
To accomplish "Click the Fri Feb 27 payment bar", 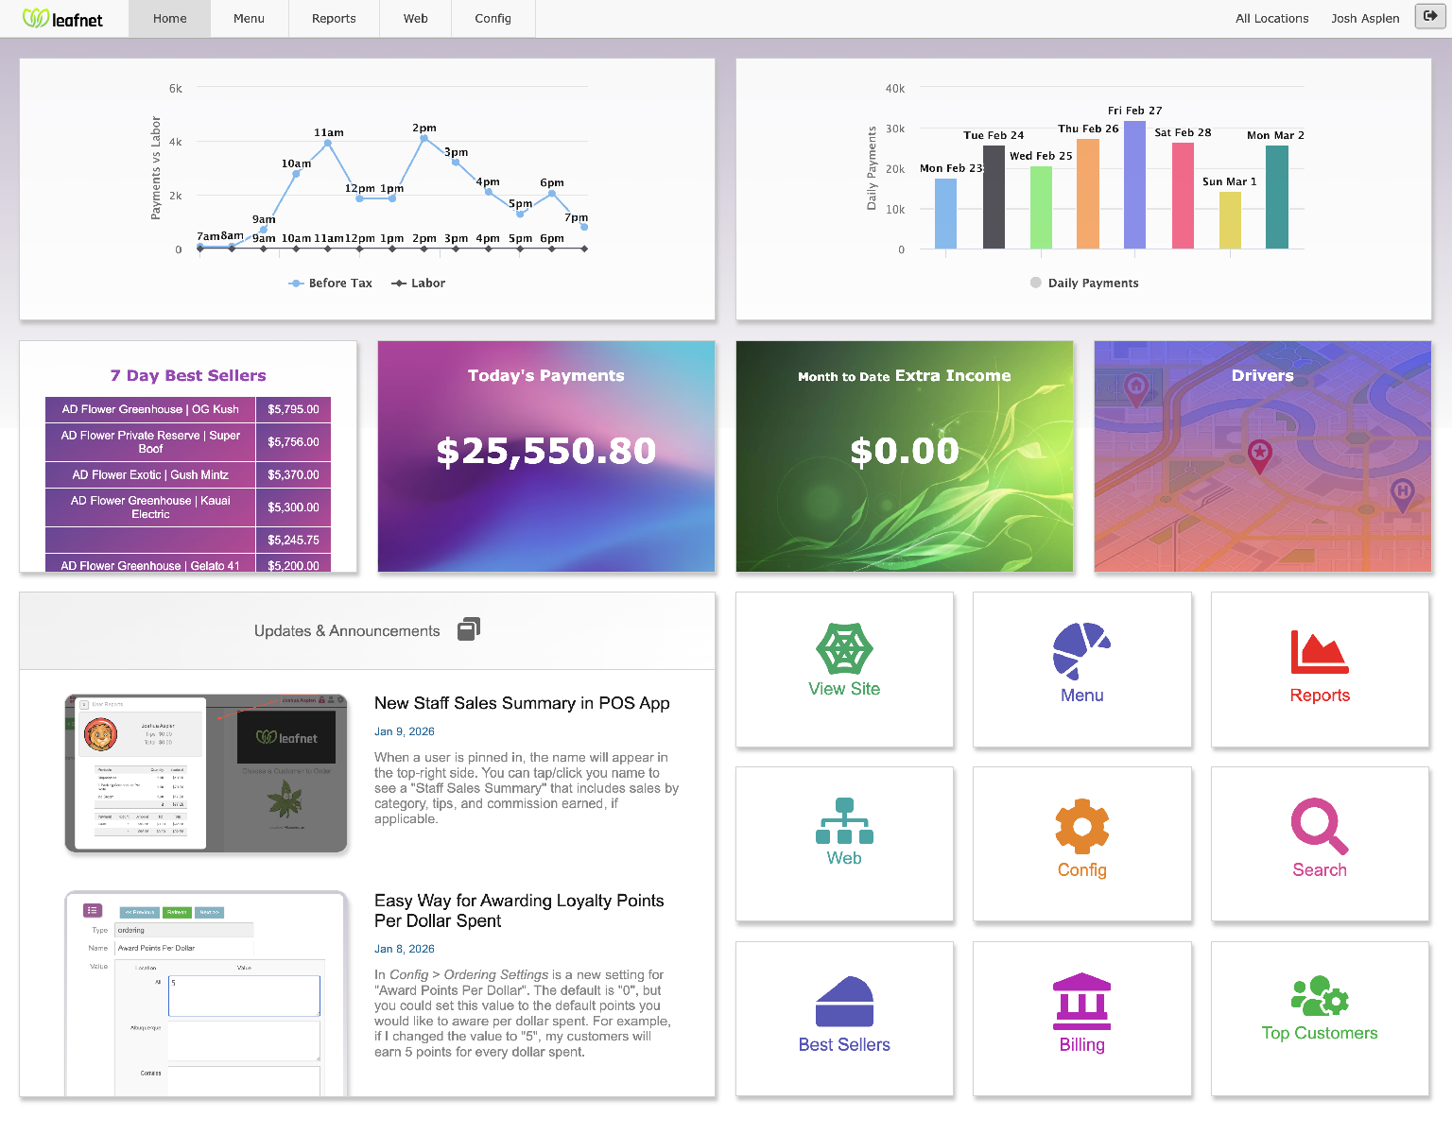I will pyautogui.click(x=1134, y=184).
